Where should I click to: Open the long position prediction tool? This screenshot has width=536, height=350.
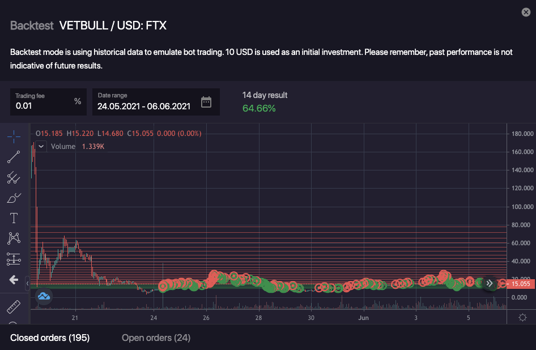[14, 259]
